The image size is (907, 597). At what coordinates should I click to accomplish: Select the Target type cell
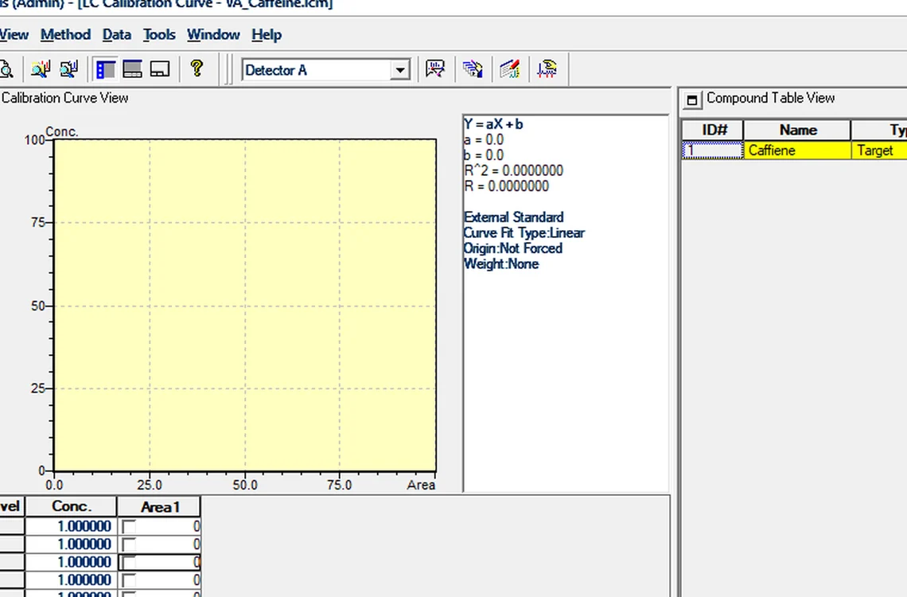click(879, 150)
